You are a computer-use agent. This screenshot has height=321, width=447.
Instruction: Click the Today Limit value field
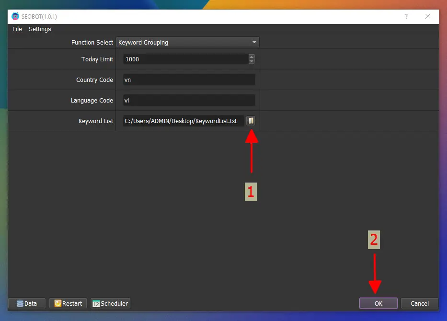pos(186,59)
